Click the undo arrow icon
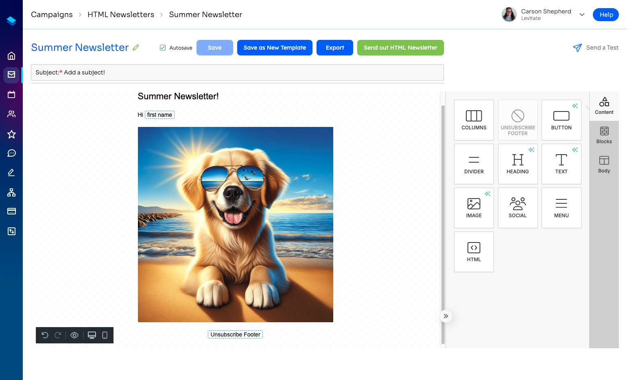This screenshot has width=627, height=380. 45,335
